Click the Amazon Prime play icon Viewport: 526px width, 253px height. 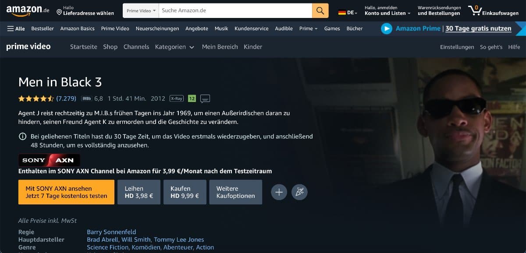pos(386,28)
